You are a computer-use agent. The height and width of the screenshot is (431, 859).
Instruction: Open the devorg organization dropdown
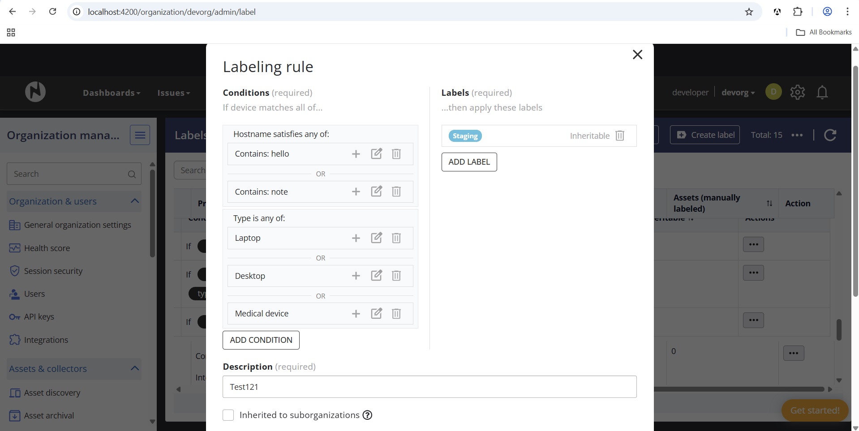(738, 92)
